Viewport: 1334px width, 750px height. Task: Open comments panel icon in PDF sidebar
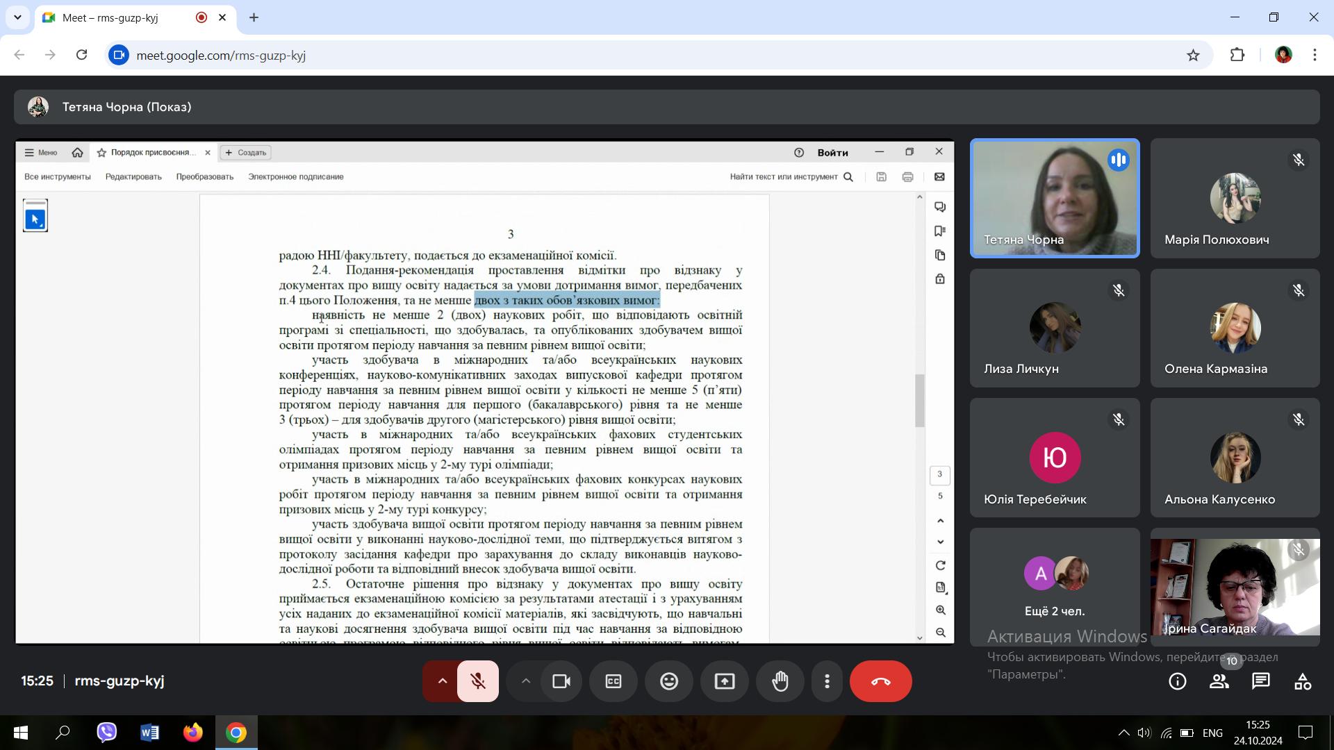[x=940, y=207]
